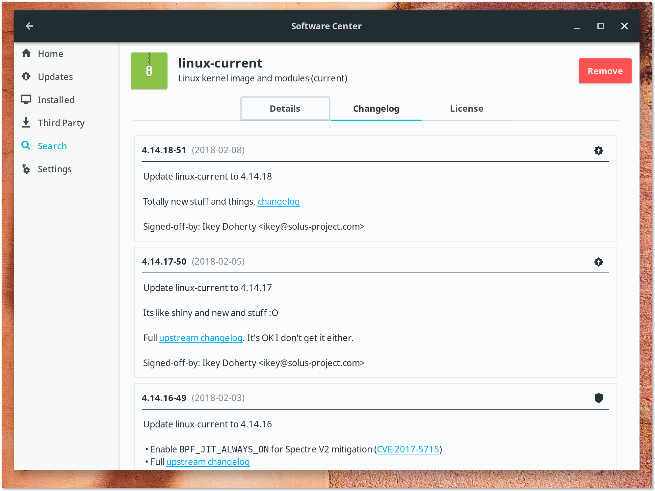Click the linux-current green package icon
This screenshot has height=491, width=655.
point(149,71)
